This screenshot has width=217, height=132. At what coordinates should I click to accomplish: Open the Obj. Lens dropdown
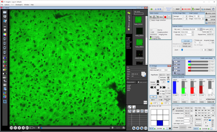tap(198, 29)
